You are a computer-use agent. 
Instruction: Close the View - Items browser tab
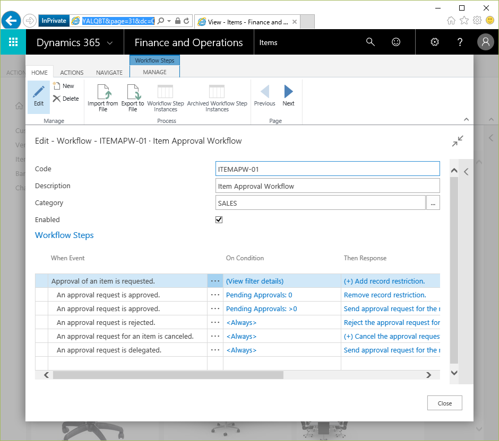(x=295, y=22)
